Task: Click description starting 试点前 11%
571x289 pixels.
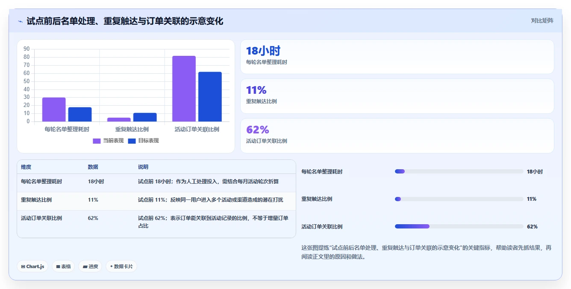Action: click(x=210, y=200)
